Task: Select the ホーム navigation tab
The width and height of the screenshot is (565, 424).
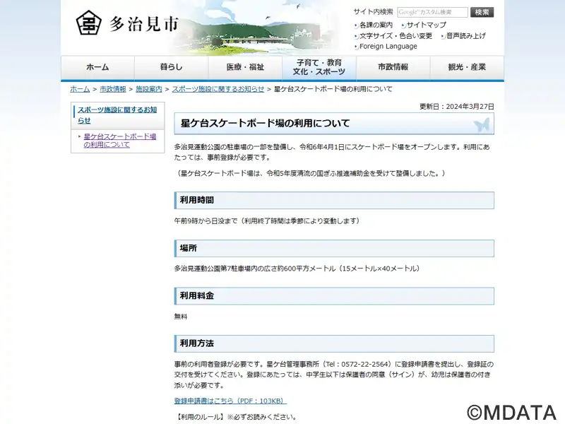Action: [x=97, y=67]
